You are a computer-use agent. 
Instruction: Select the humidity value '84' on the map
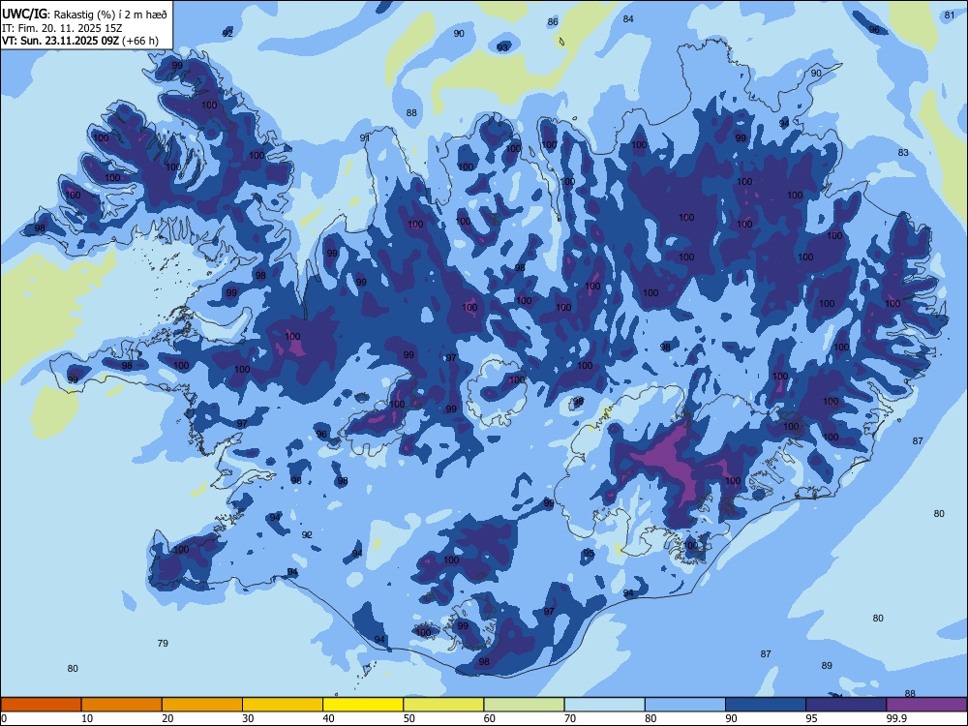[628, 19]
